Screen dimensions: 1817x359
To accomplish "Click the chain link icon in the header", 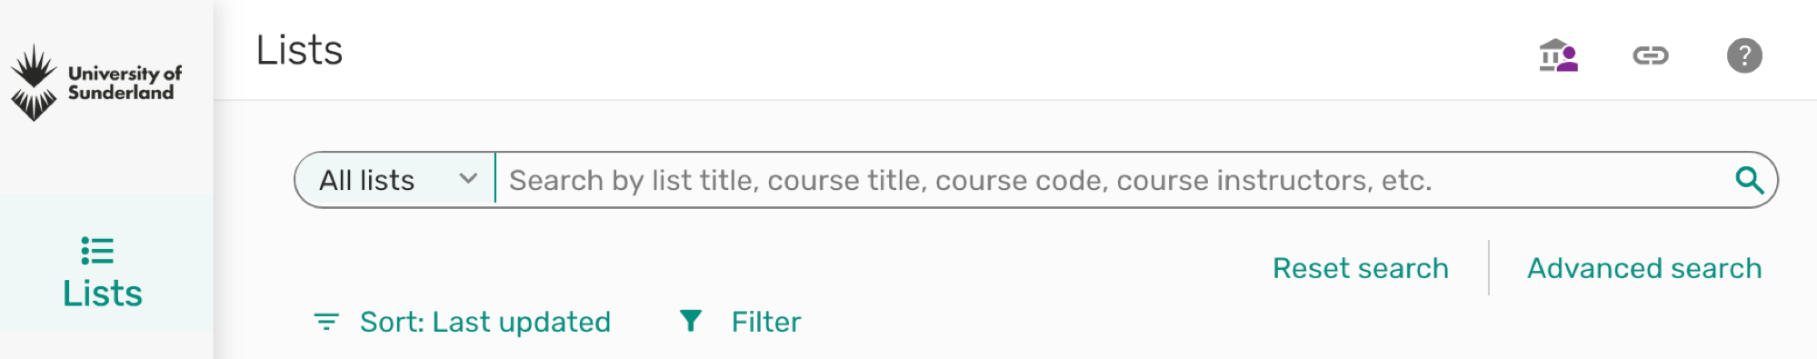I will click(x=1651, y=55).
